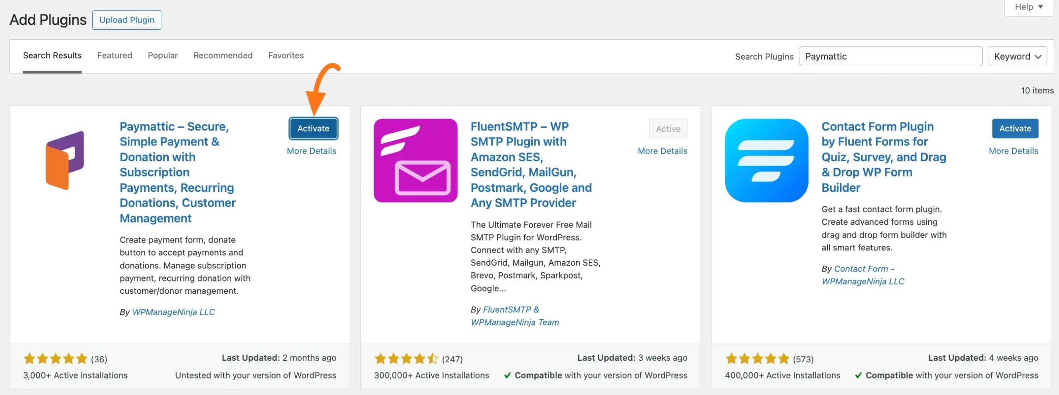
Task: Open More Details for Paymattic
Action: 312,151
